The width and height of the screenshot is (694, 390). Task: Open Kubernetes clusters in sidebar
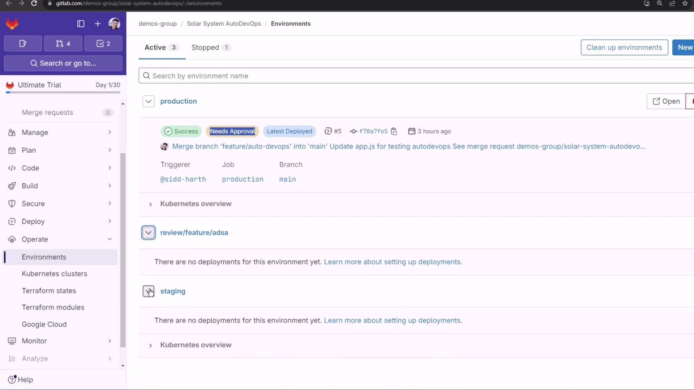pos(54,274)
